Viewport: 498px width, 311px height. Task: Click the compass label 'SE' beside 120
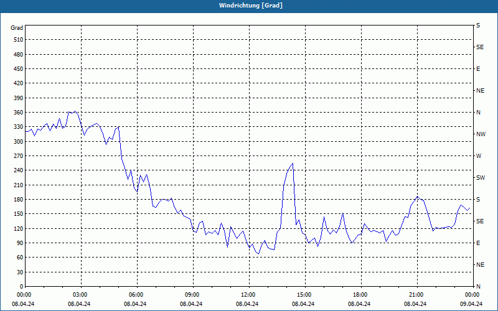[x=480, y=221]
